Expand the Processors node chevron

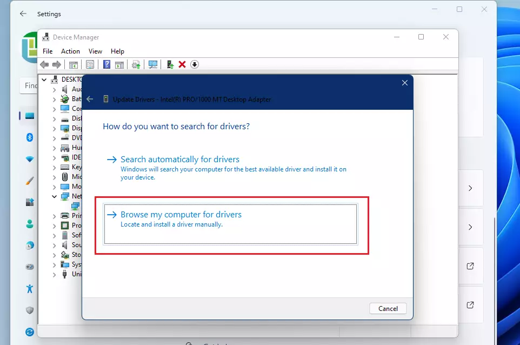point(55,225)
